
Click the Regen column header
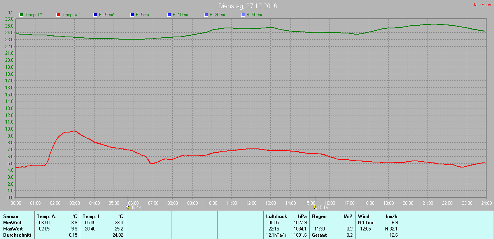(319, 216)
